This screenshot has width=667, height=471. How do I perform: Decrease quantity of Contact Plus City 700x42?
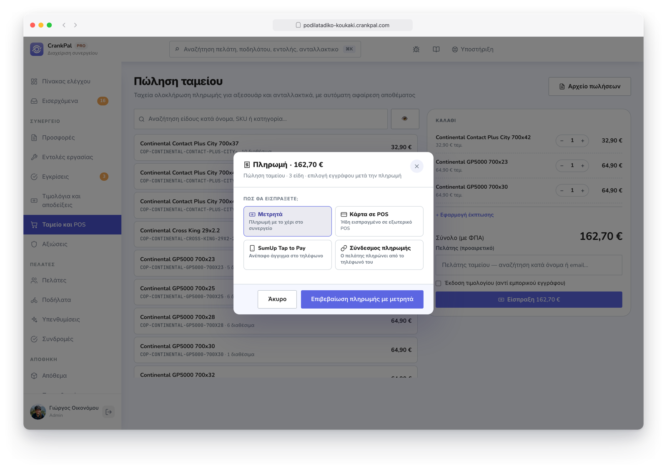(x=562, y=141)
